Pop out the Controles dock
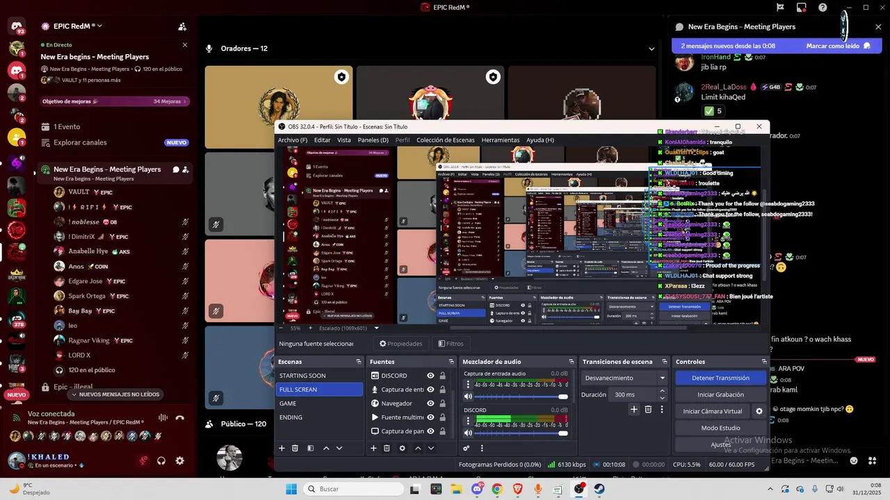This screenshot has height=500, width=890. (764, 362)
